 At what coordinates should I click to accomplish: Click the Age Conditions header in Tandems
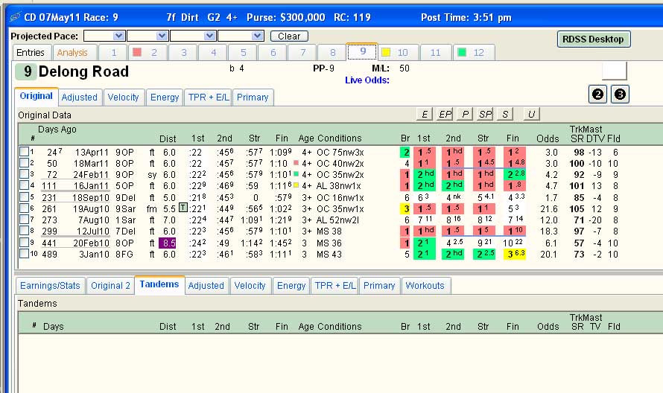click(330, 326)
